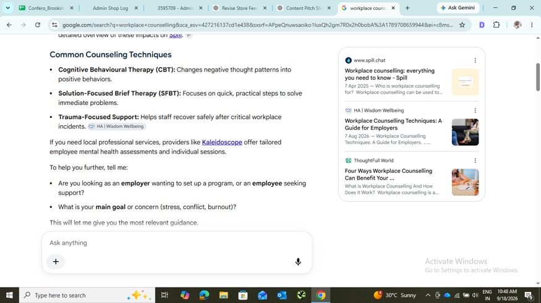Open the Mail app from the taskbar
The image size is (541, 303).
coord(262,295)
